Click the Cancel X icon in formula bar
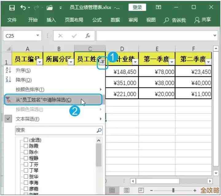This screenshot has height=196, width=221. [x=60, y=36]
